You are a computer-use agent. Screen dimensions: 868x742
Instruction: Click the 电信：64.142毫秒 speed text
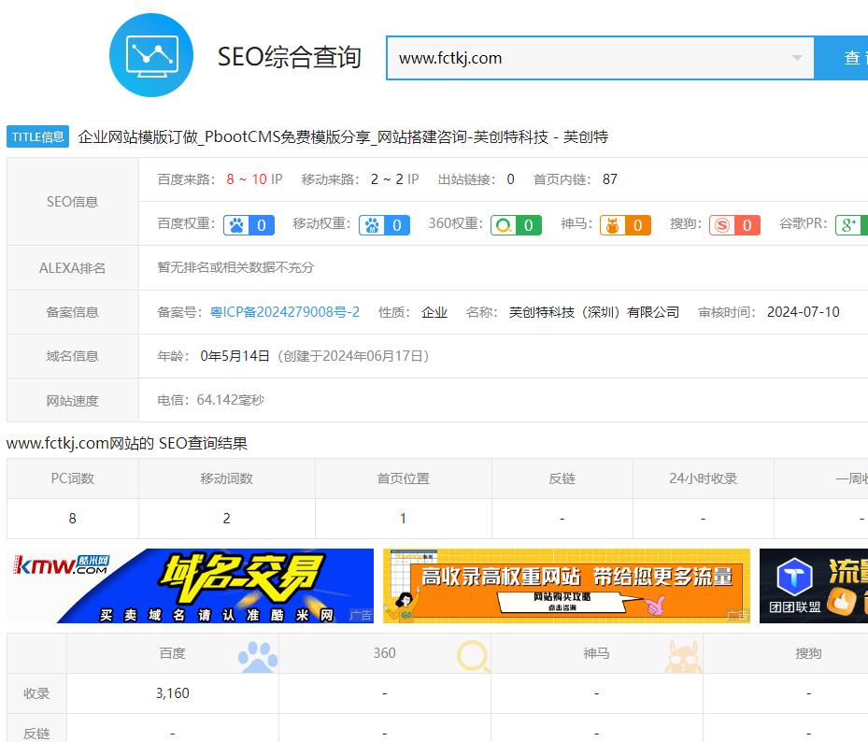pyautogui.click(x=211, y=400)
